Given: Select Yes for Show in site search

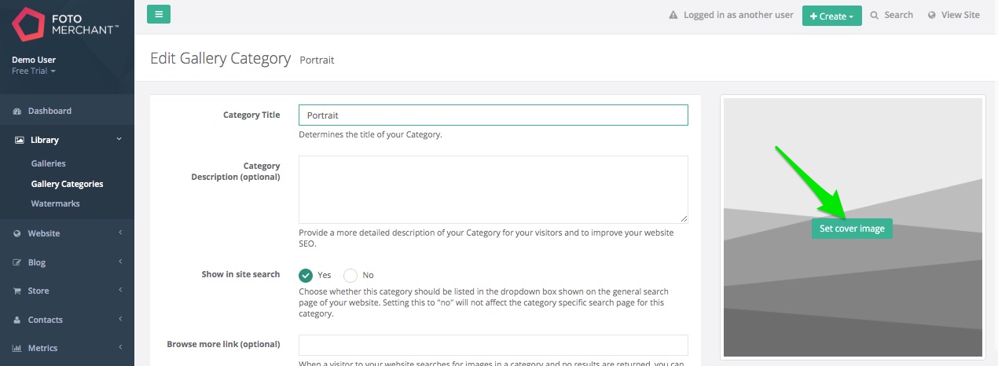Looking at the screenshot, I should (x=306, y=275).
